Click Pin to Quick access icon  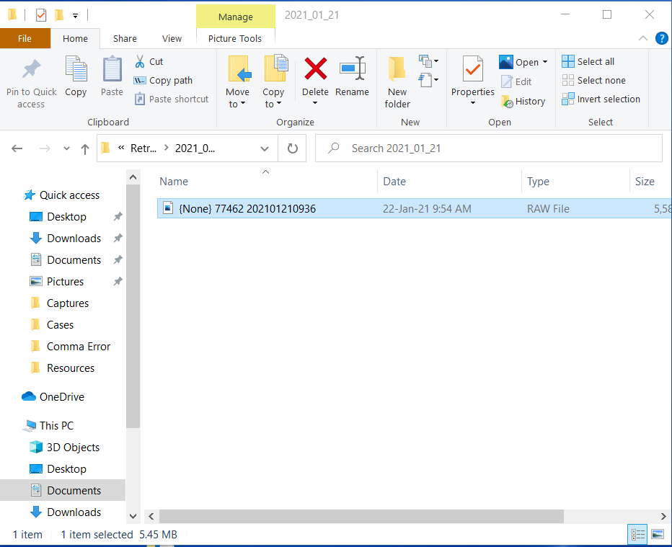[31, 69]
